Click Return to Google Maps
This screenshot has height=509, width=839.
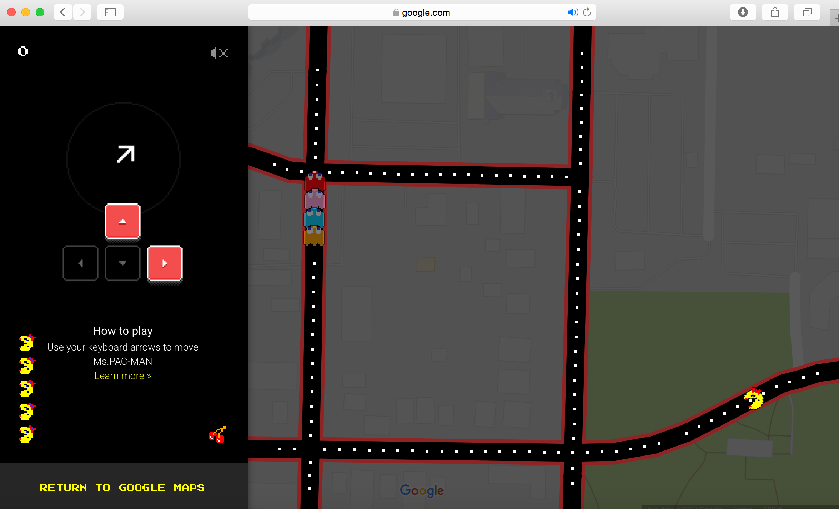[122, 487]
